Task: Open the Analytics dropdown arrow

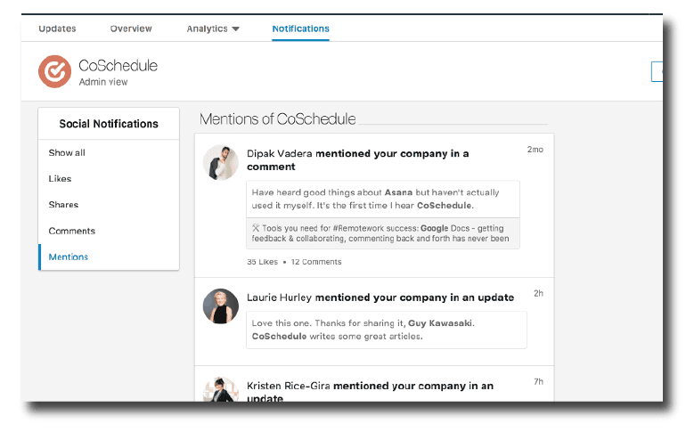Action: (x=236, y=29)
